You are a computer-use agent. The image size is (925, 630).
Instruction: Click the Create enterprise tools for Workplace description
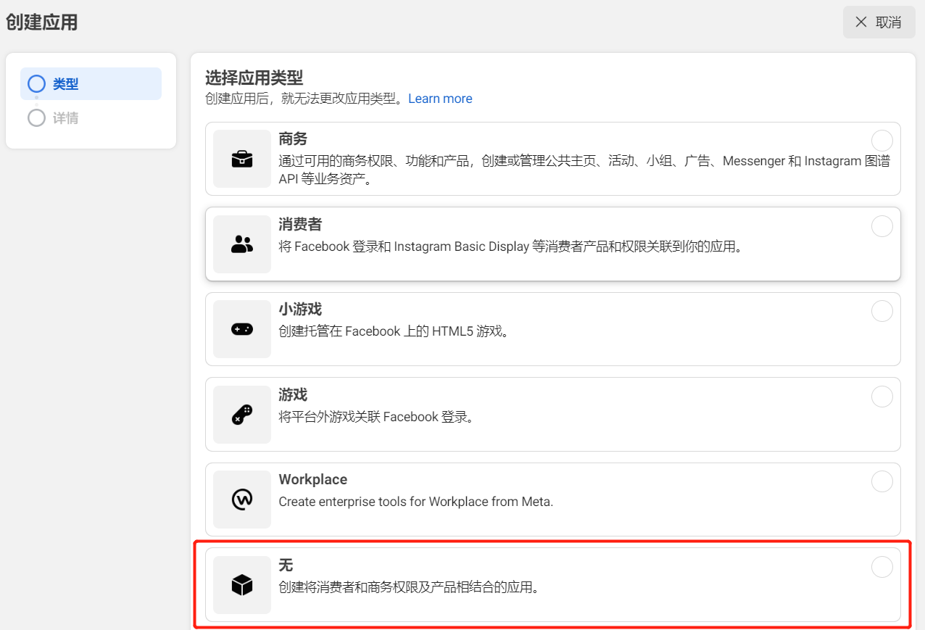pyautogui.click(x=416, y=502)
